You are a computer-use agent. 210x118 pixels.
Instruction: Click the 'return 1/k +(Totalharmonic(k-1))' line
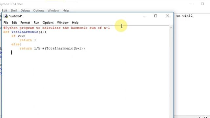52,49
